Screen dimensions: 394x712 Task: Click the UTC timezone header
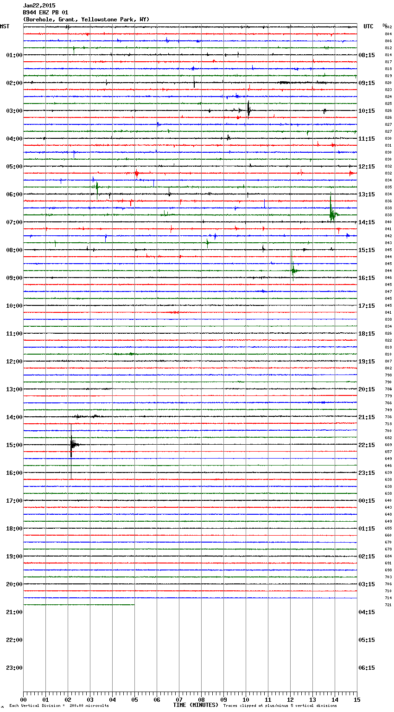coord(369,26)
